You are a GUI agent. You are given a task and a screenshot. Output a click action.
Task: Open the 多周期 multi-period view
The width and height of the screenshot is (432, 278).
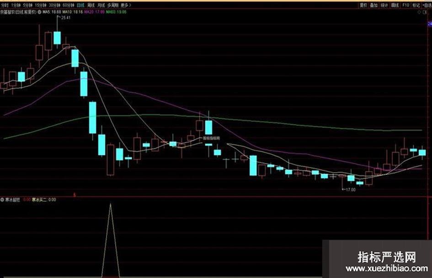112,5
